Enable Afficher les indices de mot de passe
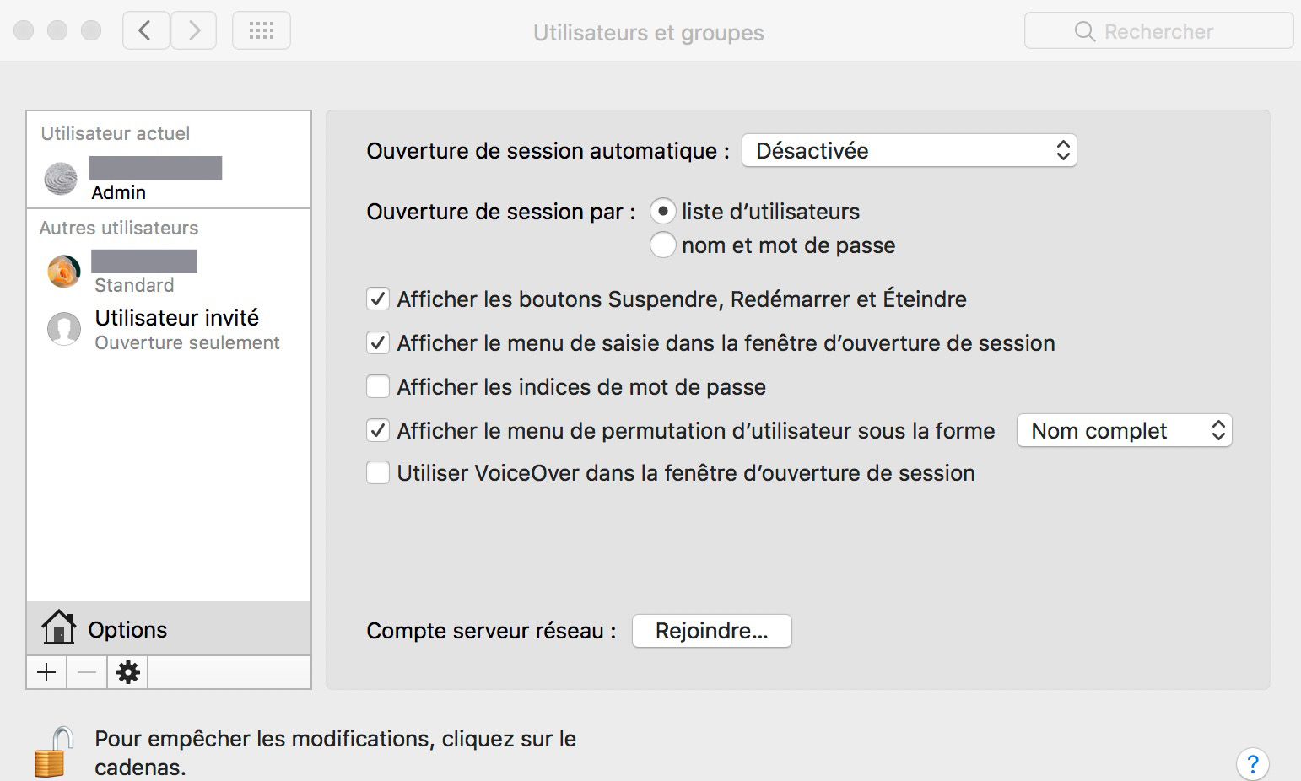 click(378, 386)
